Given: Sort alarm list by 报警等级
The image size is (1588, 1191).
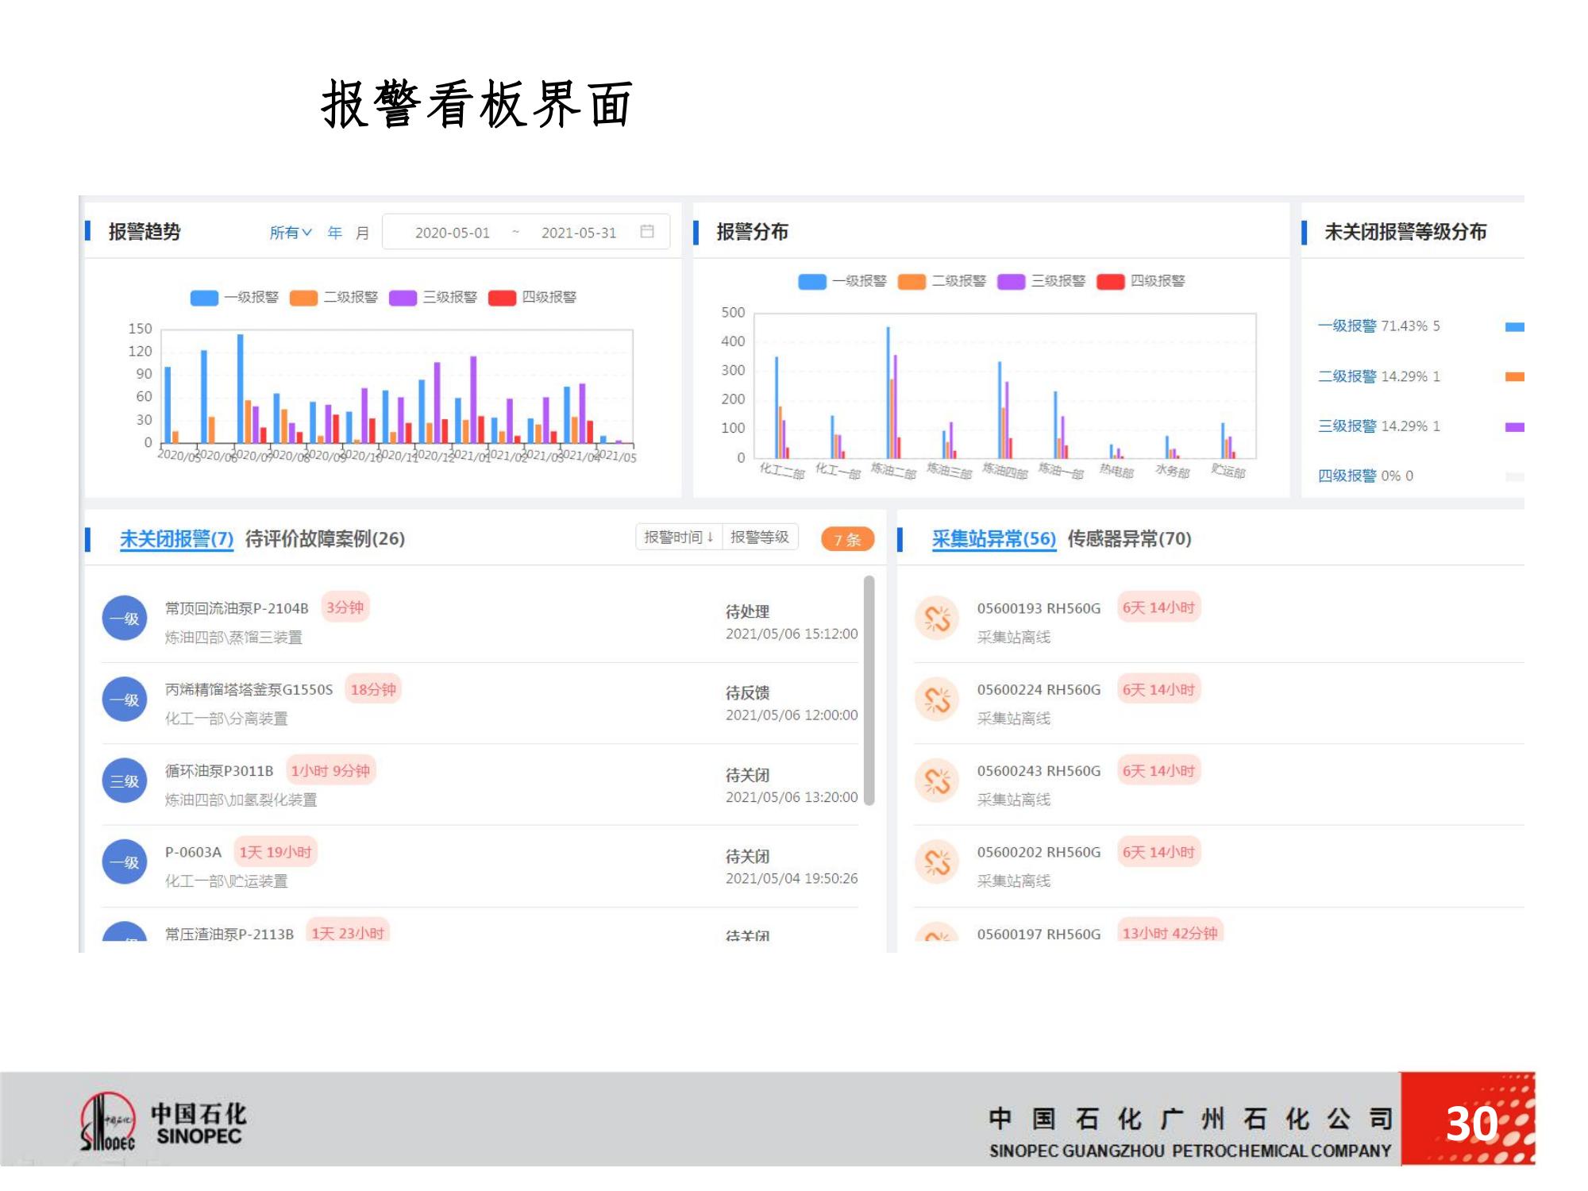Looking at the screenshot, I should tap(759, 538).
